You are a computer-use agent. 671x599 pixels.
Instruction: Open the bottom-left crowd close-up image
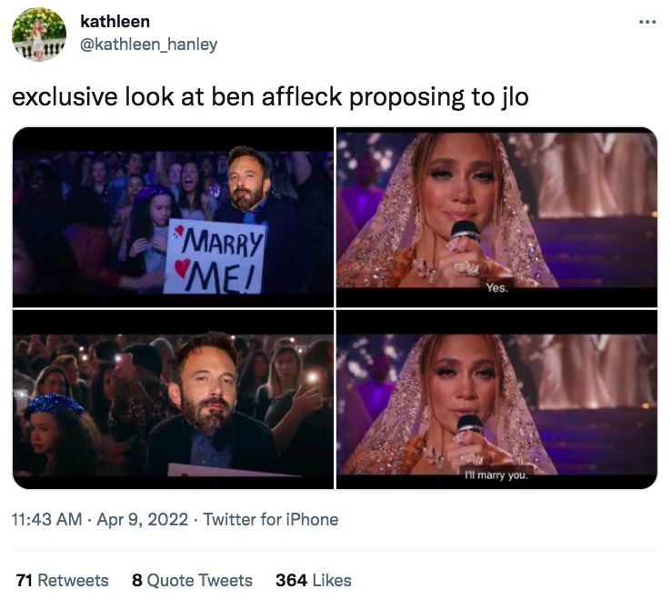173,400
